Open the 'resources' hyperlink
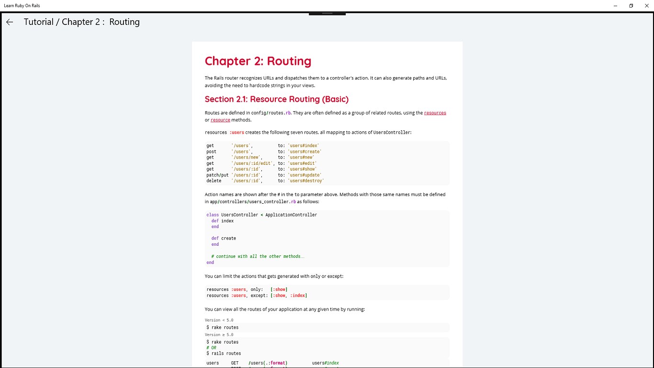The image size is (654, 368). click(x=435, y=113)
